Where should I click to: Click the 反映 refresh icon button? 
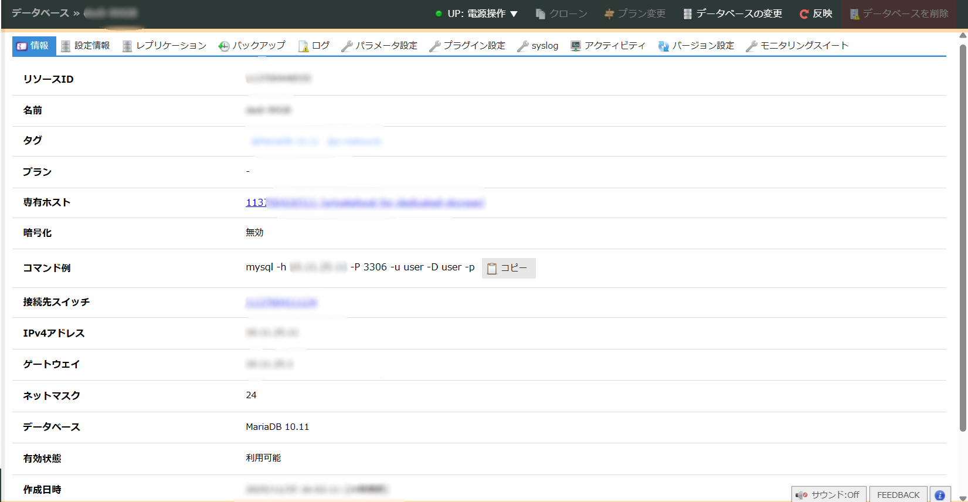pos(816,13)
